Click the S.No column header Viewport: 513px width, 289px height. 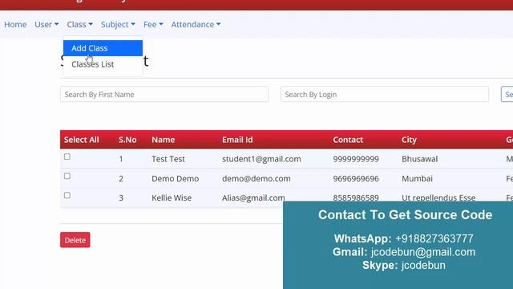coord(127,140)
